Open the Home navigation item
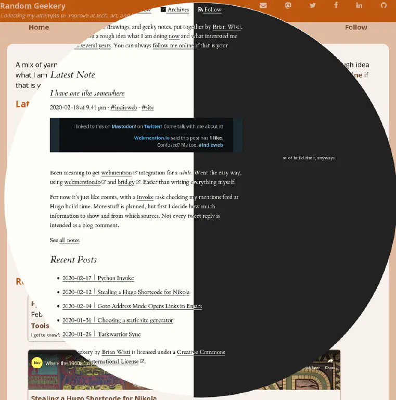The image size is (396, 400). coord(39,27)
